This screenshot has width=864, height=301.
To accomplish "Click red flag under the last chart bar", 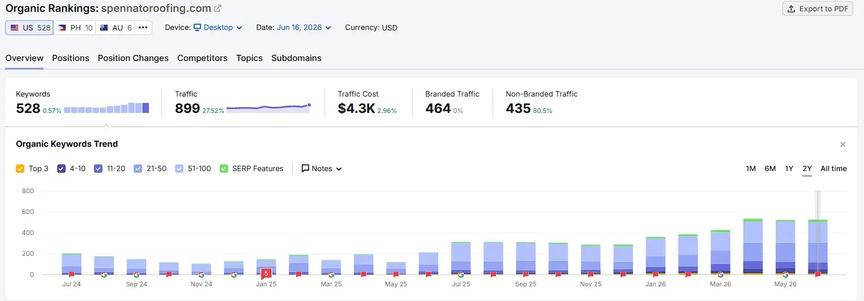I will pyautogui.click(x=818, y=274).
